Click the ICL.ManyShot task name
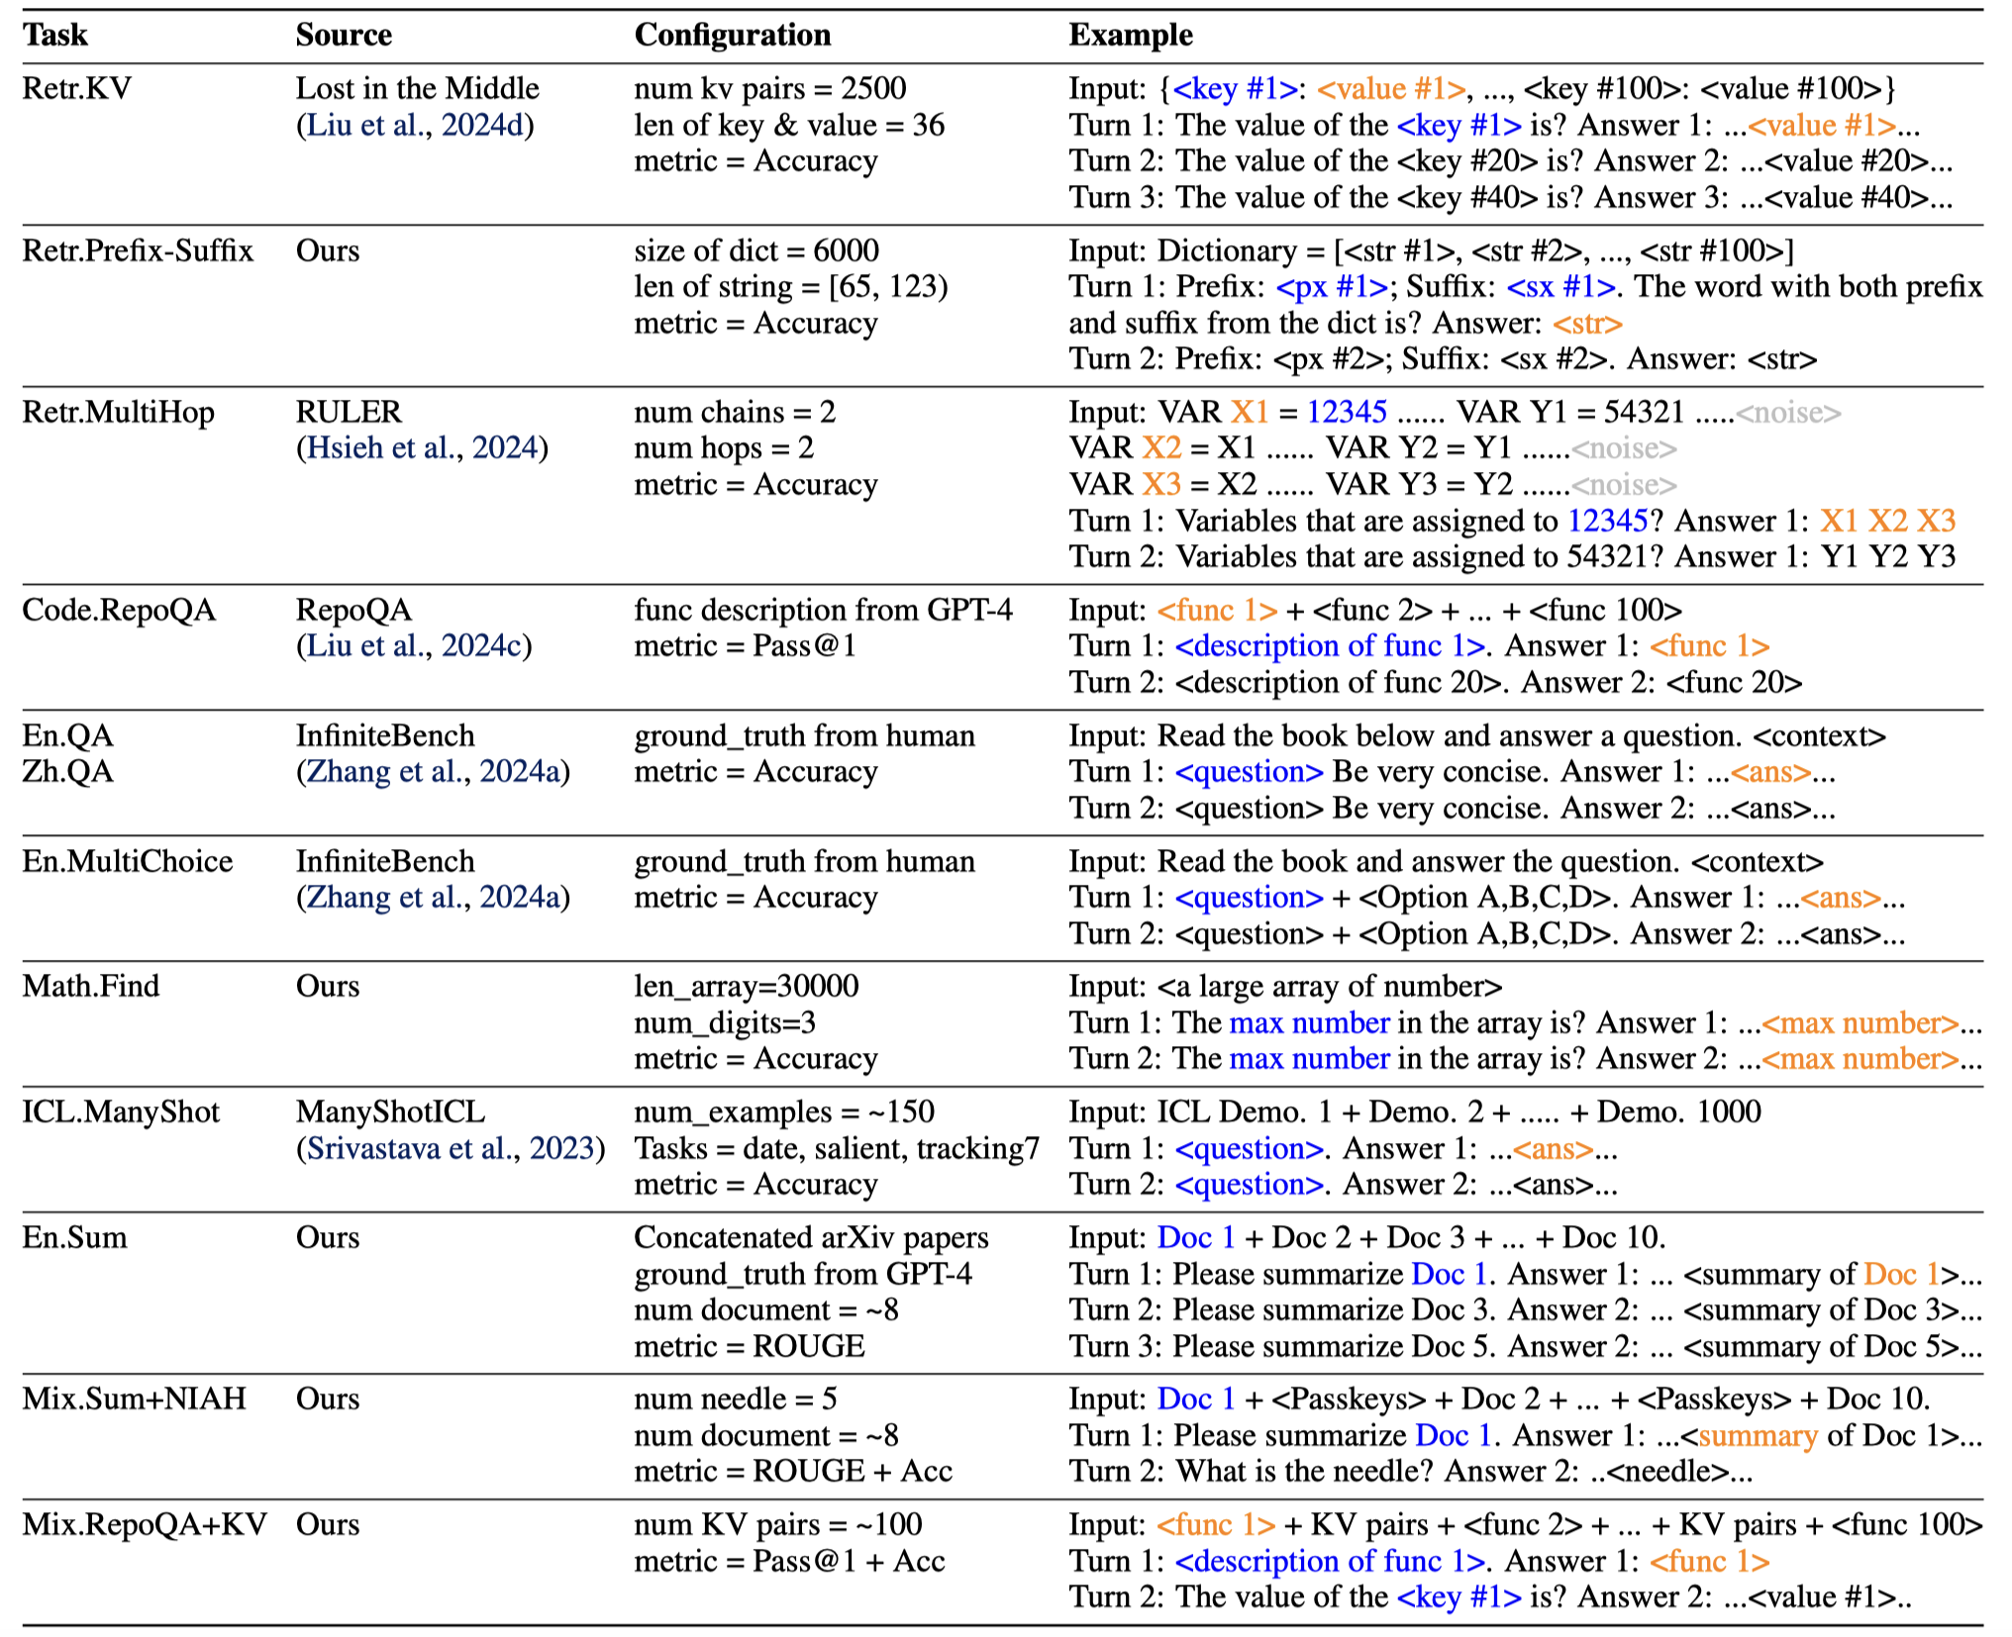This screenshot has height=1637, width=2012. click(x=121, y=1112)
